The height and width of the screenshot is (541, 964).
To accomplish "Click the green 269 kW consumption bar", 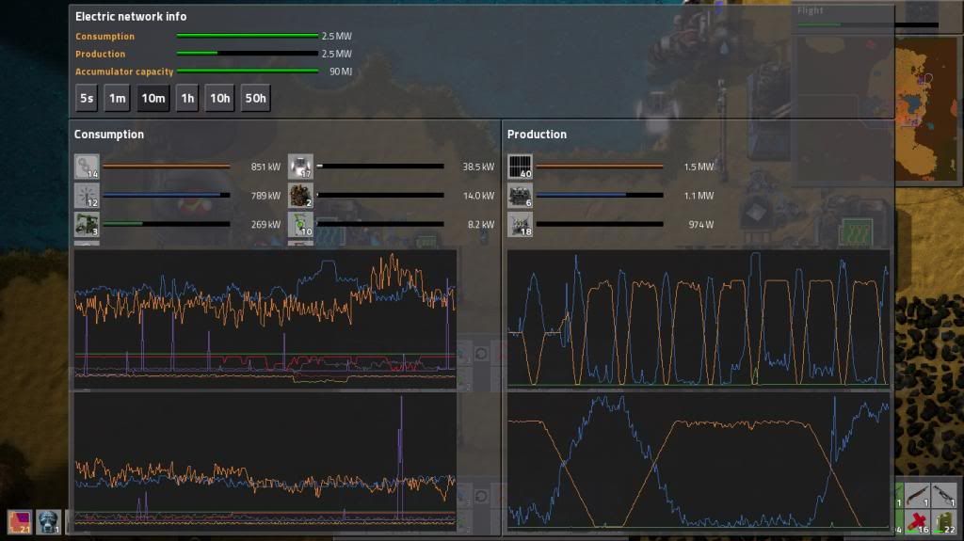I will (167, 224).
